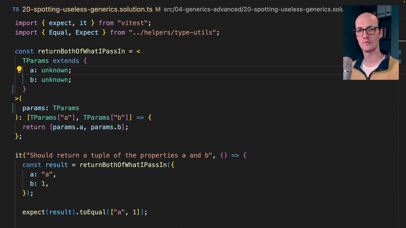Click the returnBothOfWhatIPassIn call inside the test
Screen dimensions: 406x228
123,165
